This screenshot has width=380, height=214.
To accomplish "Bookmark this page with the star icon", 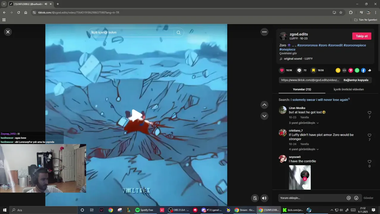I will (341, 12).
